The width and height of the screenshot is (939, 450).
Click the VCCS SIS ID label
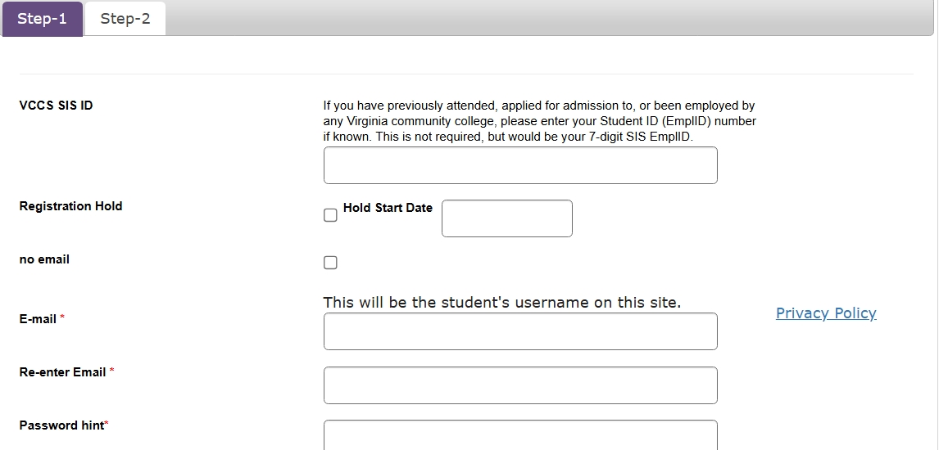point(57,106)
